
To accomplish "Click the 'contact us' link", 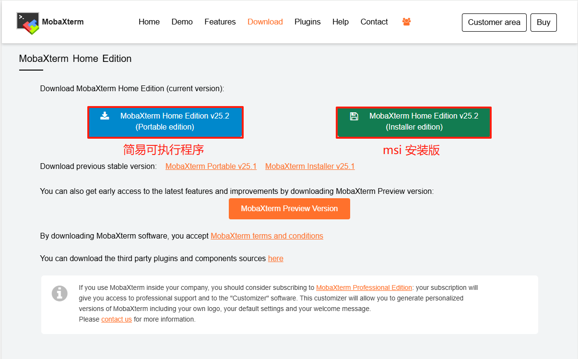I will 117,320.
